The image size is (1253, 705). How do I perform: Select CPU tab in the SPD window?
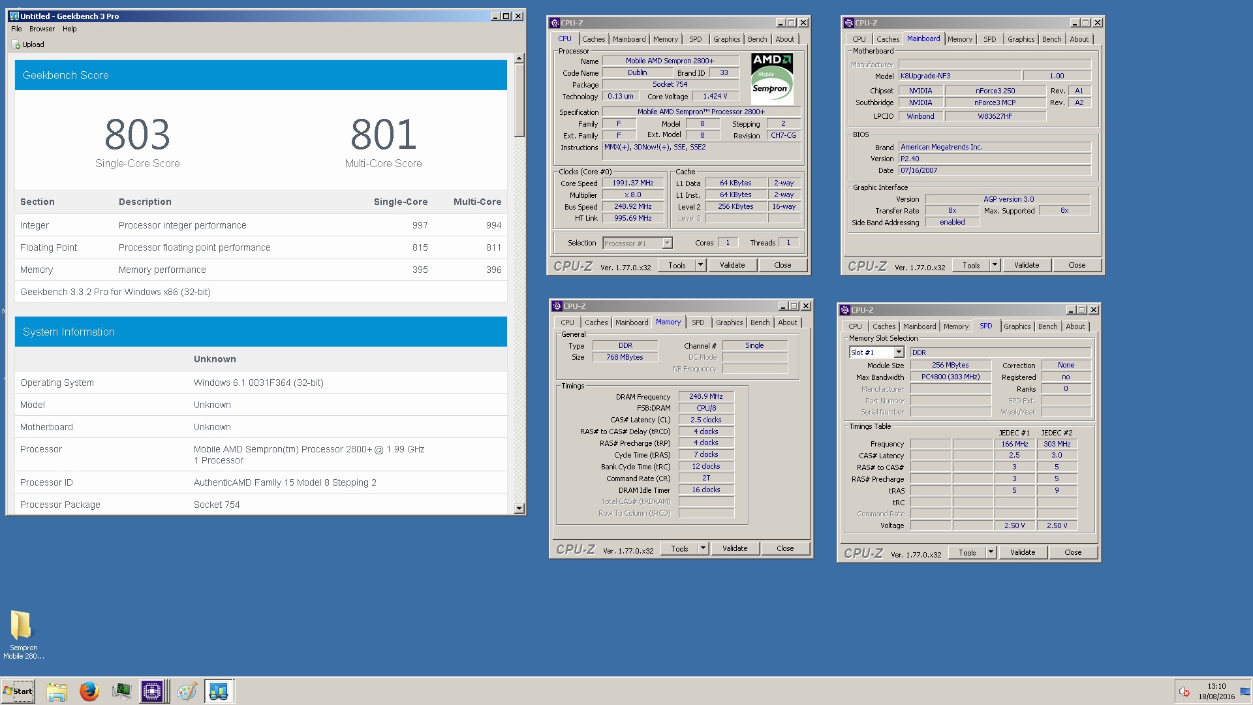(855, 326)
